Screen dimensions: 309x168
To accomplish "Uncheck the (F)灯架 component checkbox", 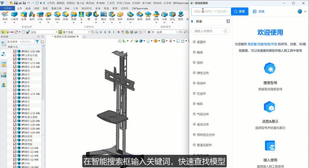I will click(15, 90).
